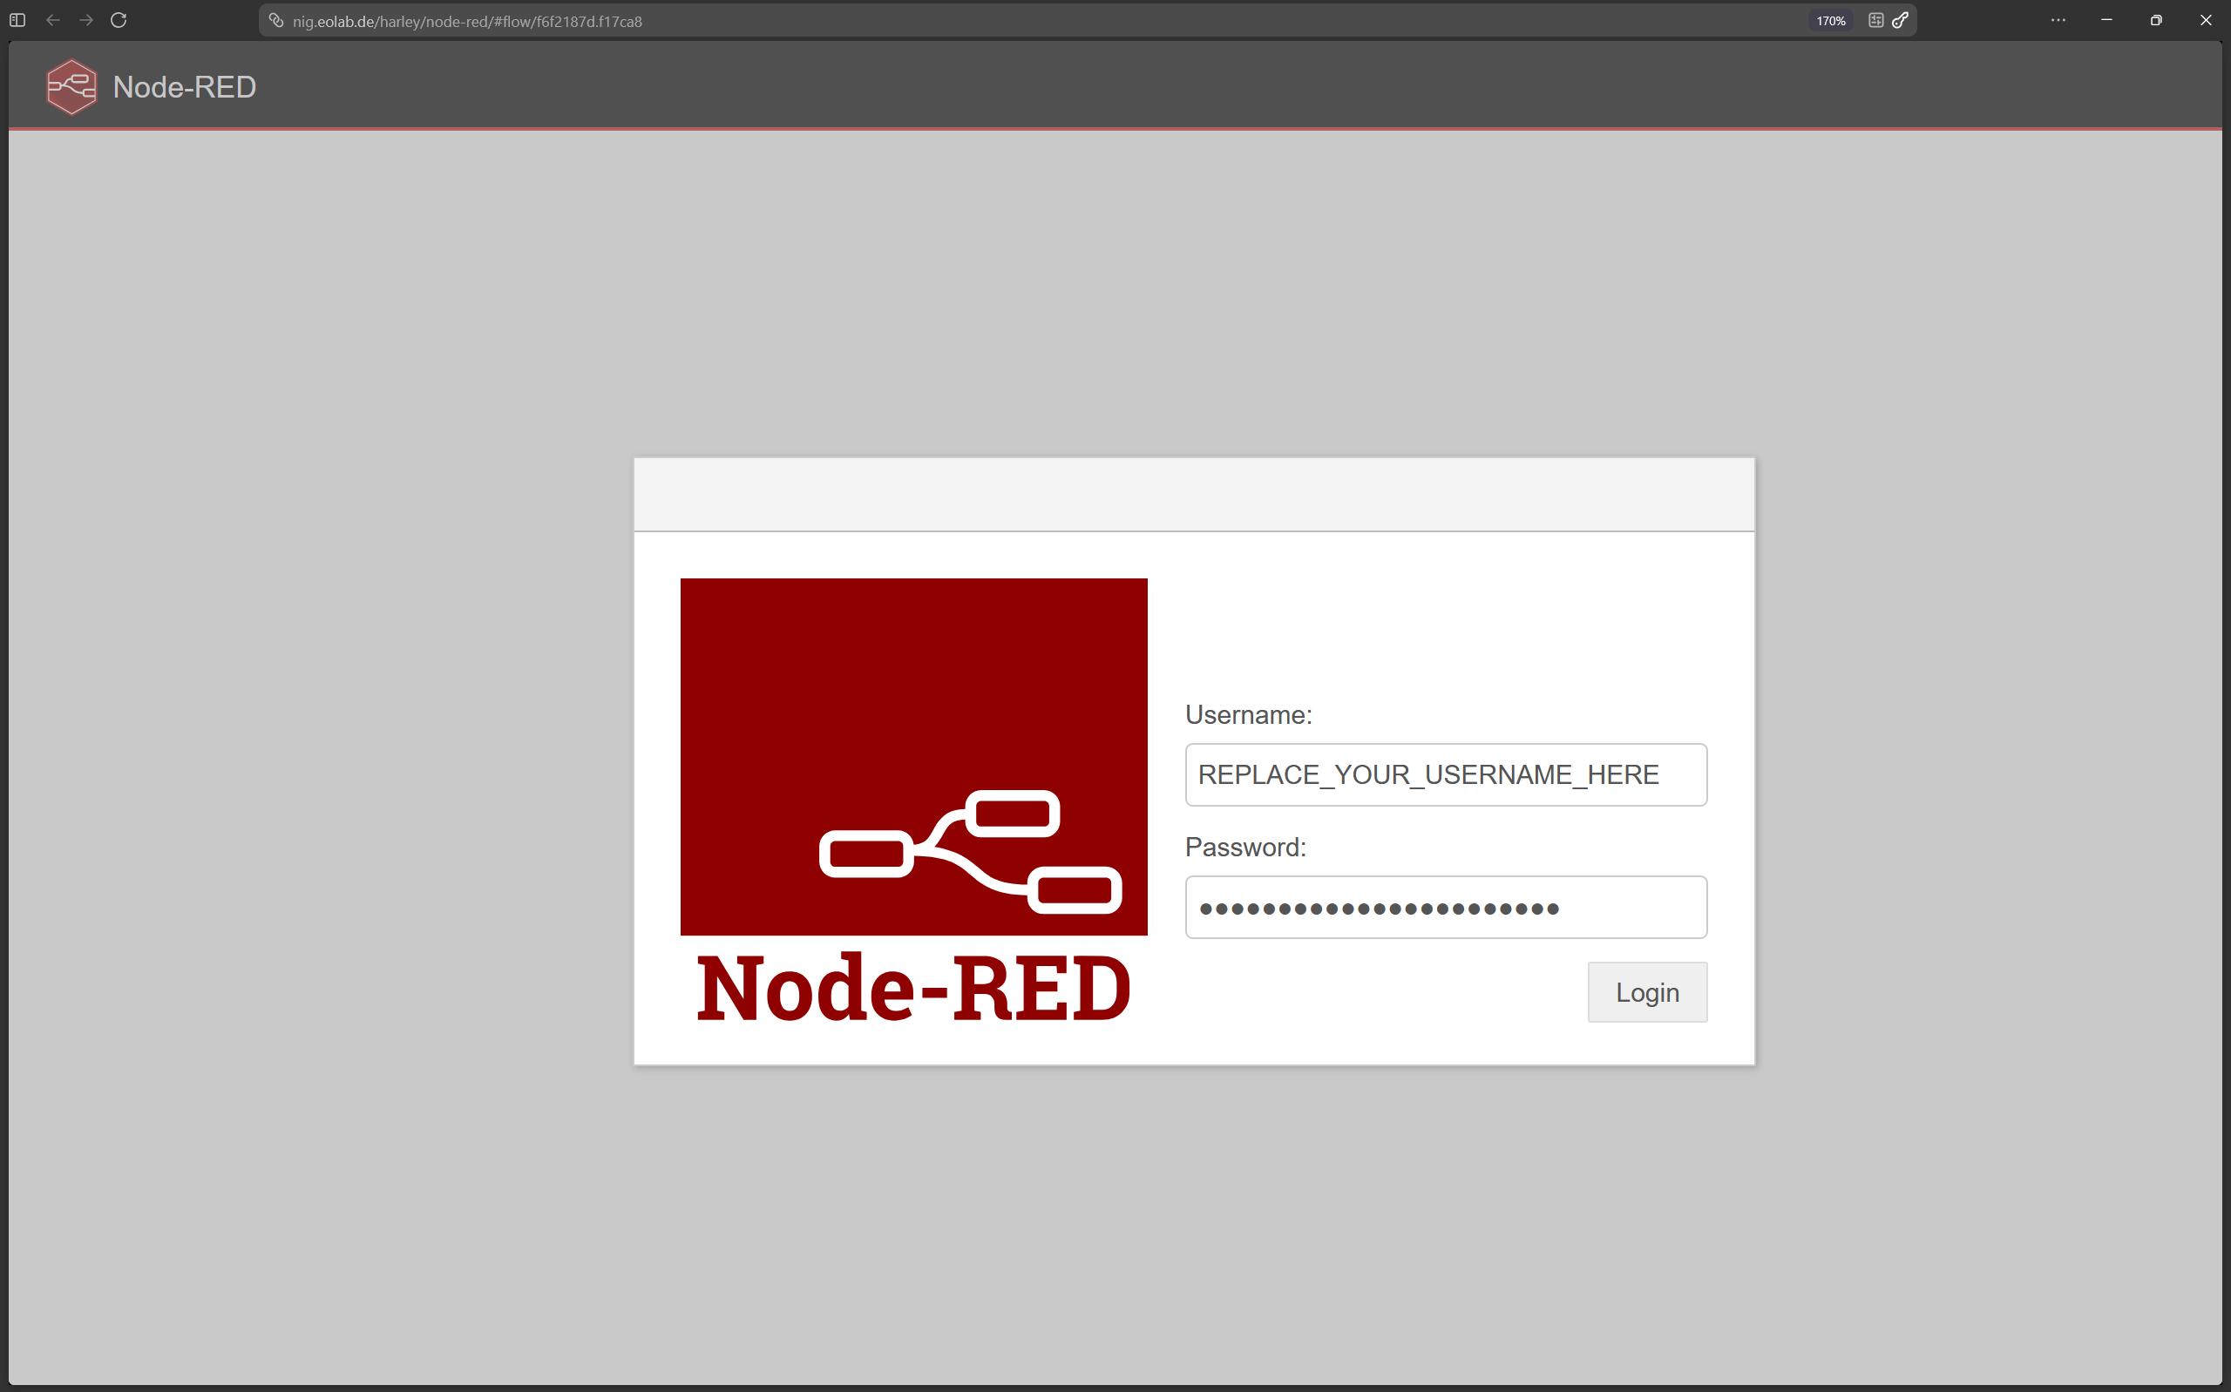The image size is (2231, 1392).
Task: Open saved passwords key icon
Action: (x=1901, y=20)
